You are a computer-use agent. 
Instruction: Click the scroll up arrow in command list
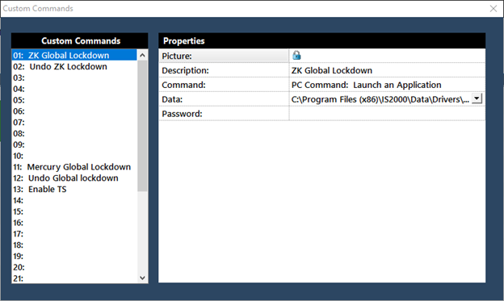pos(142,55)
